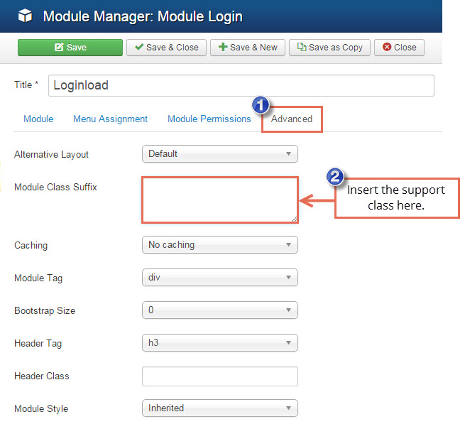The width and height of the screenshot is (465, 429).
Task: Click the Title field label
Action: pyautogui.click(x=26, y=85)
